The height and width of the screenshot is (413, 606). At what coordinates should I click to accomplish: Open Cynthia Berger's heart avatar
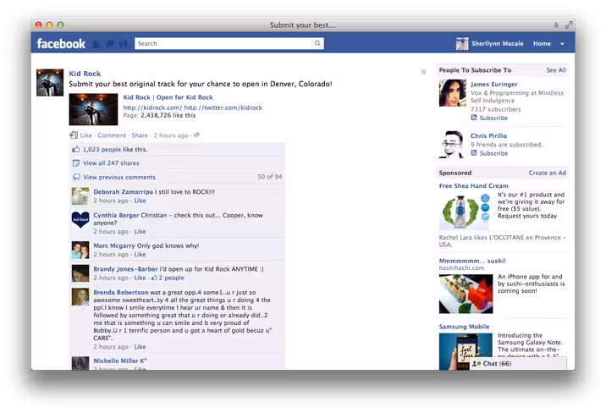tap(80, 220)
